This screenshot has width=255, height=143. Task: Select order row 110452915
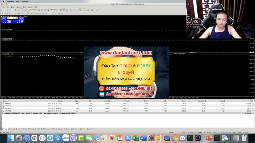127,106
